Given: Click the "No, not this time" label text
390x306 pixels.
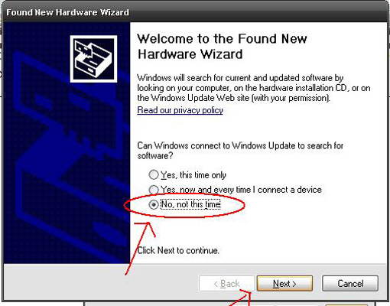Looking at the screenshot, I should pyautogui.click(x=190, y=204).
